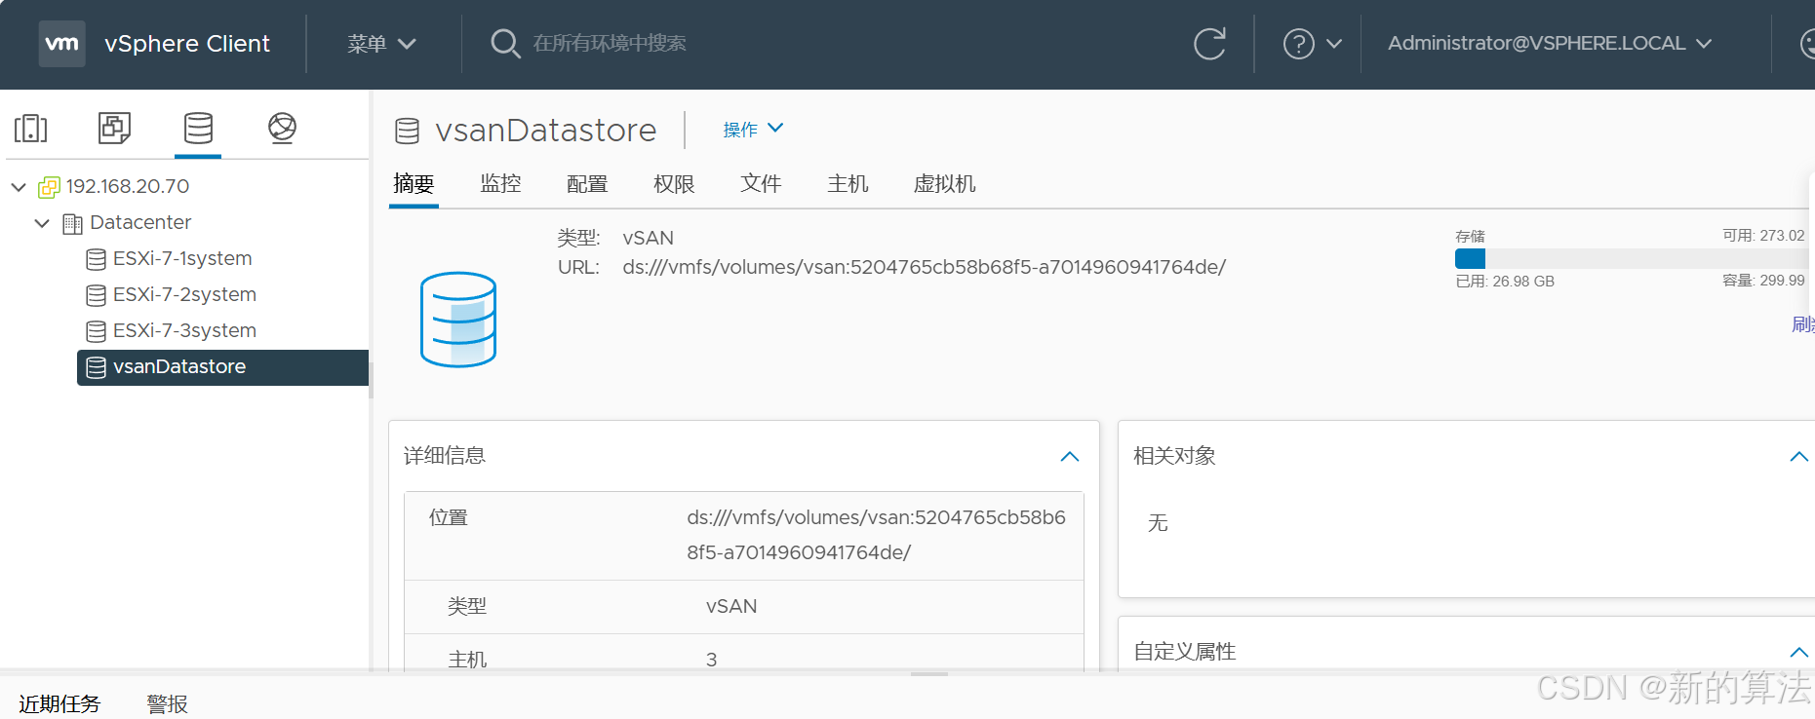Click the help question mark icon
The width and height of the screenshot is (1815, 719).
1298,44
